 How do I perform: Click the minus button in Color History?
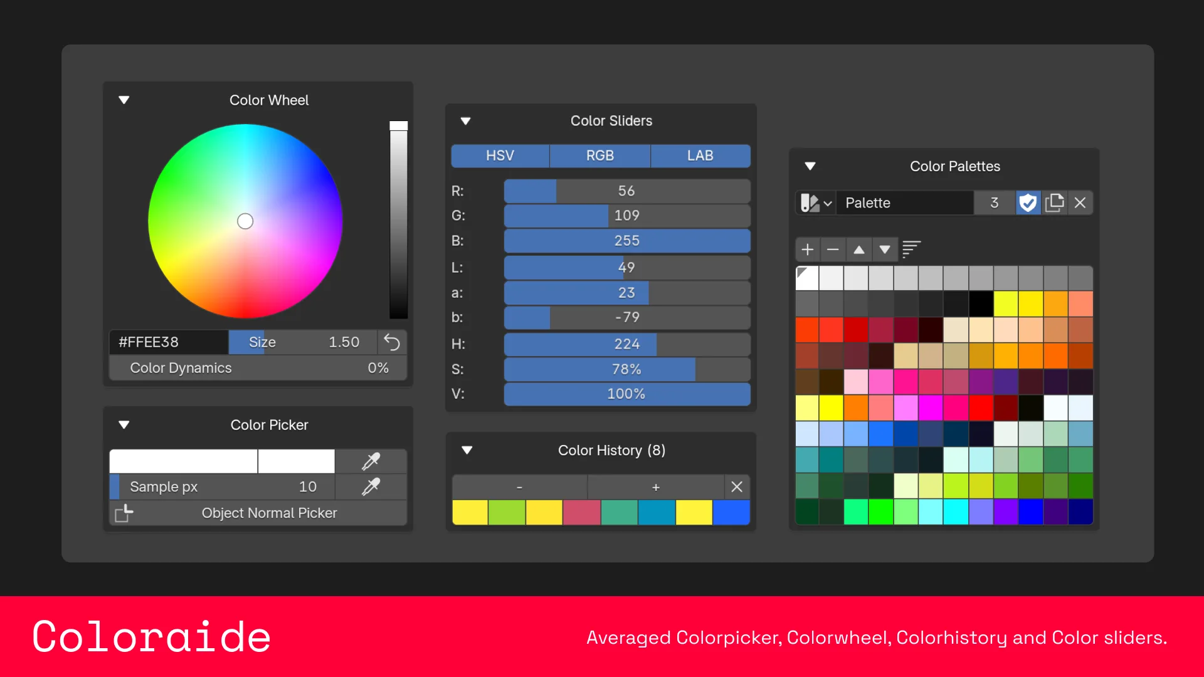tap(519, 486)
